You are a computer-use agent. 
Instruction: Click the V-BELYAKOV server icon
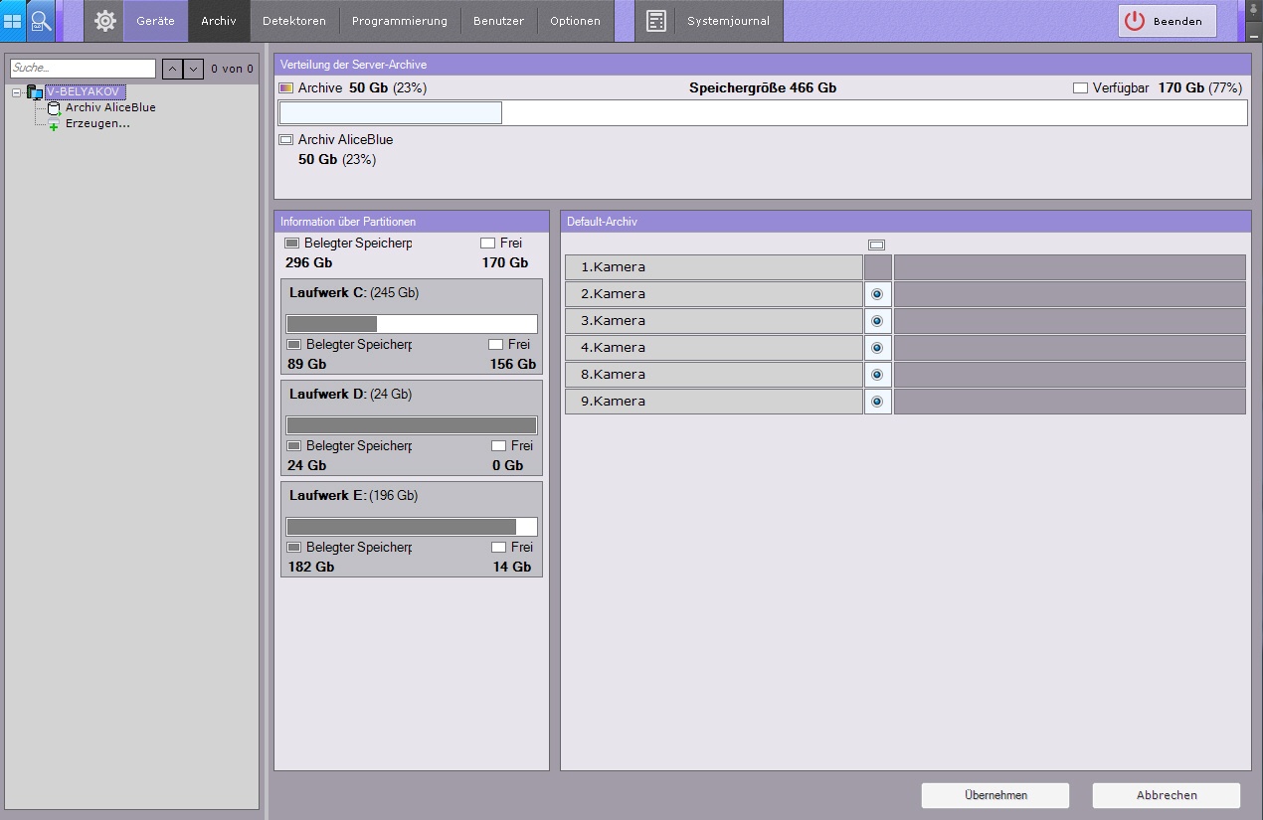coord(35,92)
